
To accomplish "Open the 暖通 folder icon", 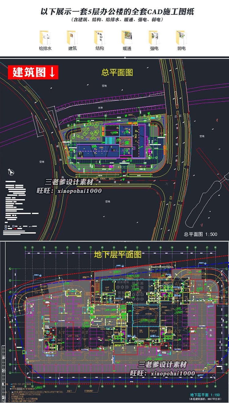I will coord(127,37).
